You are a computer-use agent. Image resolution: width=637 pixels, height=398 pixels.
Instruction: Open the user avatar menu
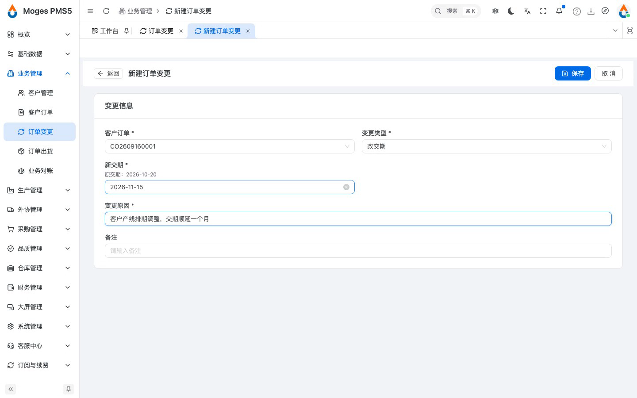point(624,11)
